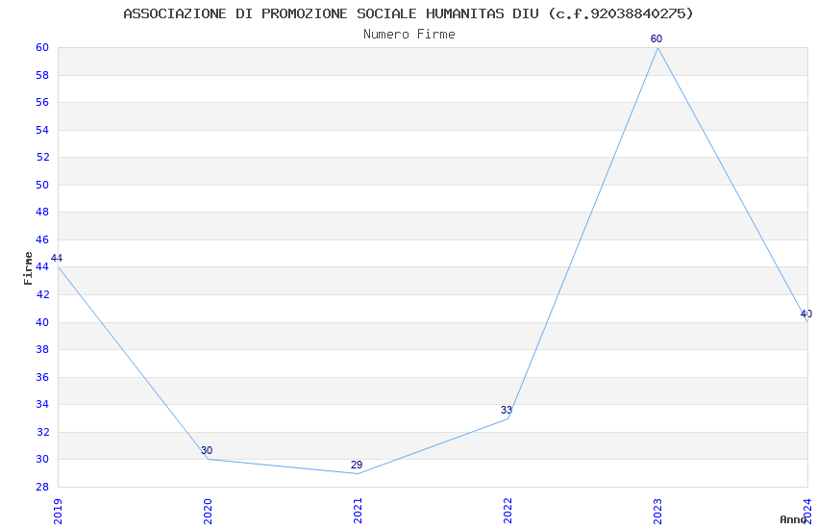Select the x-axis year 2022
The width and height of the screenshot is (817, 529).
tap(508, 512)
